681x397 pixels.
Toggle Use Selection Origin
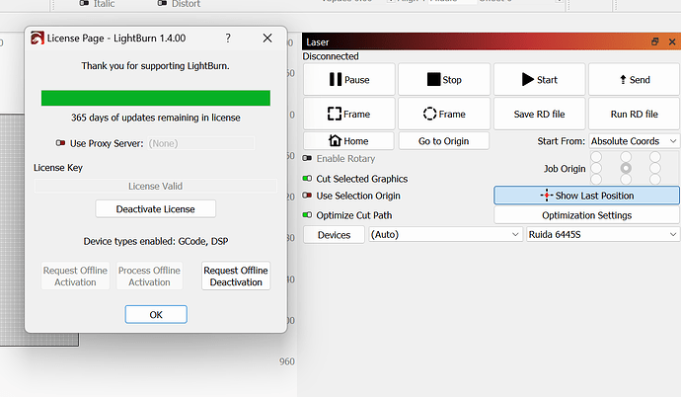[x=308, y=196]
